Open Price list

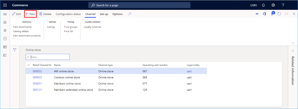point(68,31)
